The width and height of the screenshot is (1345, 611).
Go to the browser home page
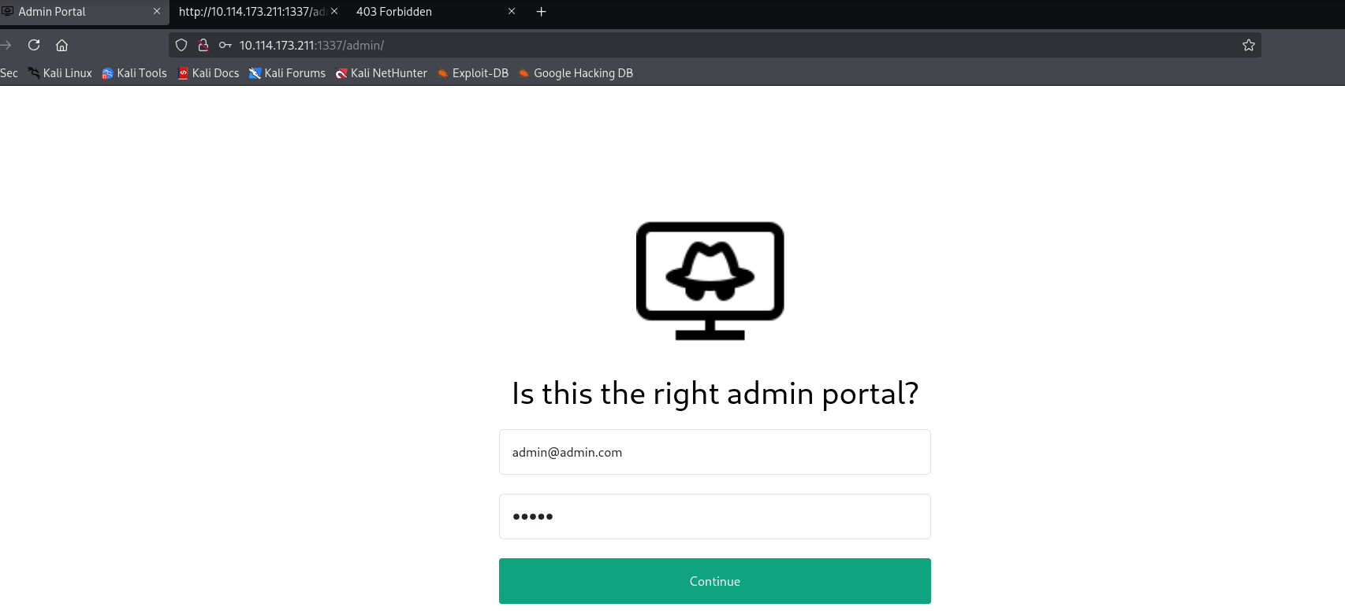click(x=62, y=45)
